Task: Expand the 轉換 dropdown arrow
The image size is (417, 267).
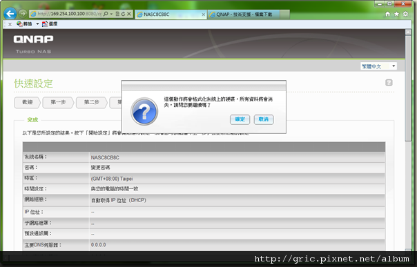Action: pos(37,24)
